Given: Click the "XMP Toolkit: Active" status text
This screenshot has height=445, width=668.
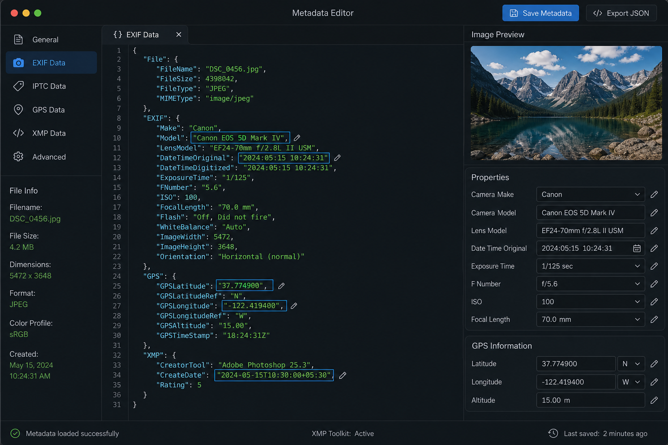Looking at the screenshot, I should click(343, 433).
